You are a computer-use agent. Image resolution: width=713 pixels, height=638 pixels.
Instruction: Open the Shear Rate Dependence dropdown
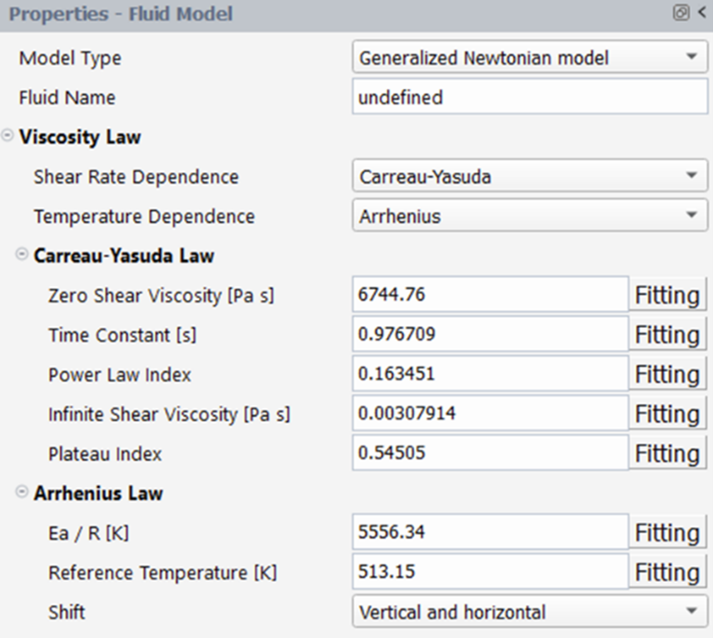[529, 177]
